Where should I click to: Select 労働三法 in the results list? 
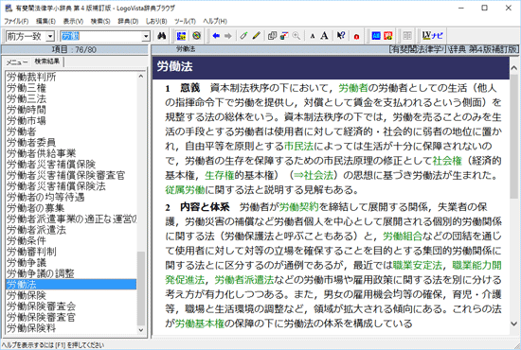(x=27, y=99)
